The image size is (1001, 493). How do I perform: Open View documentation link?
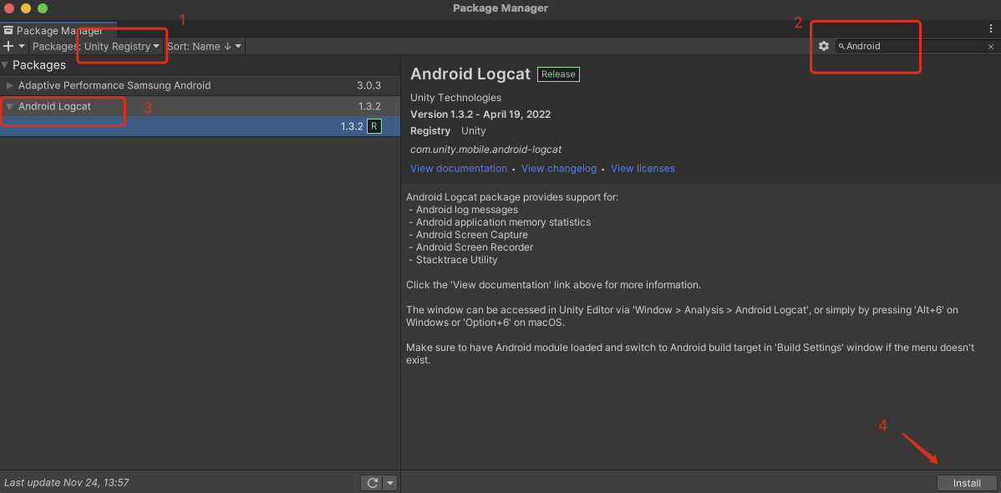459,169
